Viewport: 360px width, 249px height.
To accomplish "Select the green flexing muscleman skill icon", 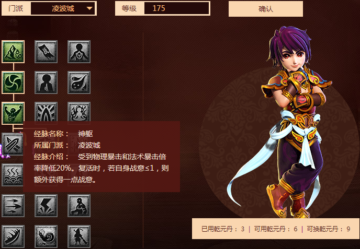I will (x=13, y=113).
